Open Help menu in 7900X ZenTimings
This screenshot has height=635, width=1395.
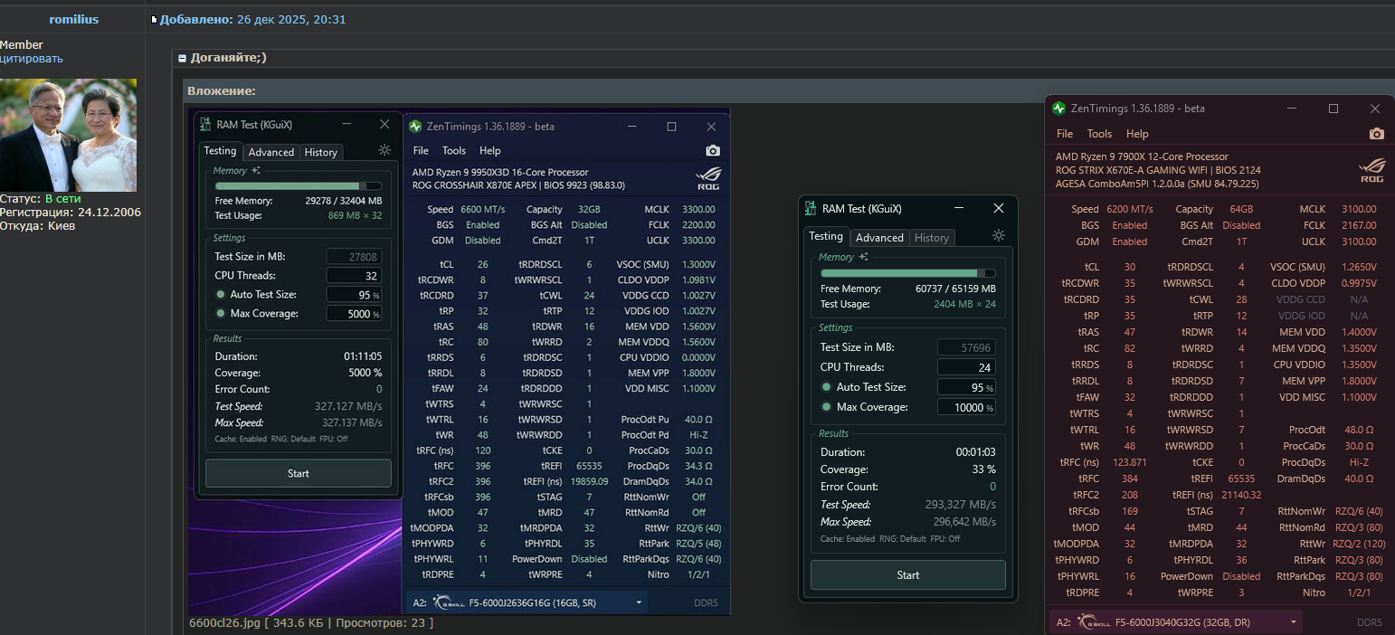pyautogui.click(x=1137, y=134)
